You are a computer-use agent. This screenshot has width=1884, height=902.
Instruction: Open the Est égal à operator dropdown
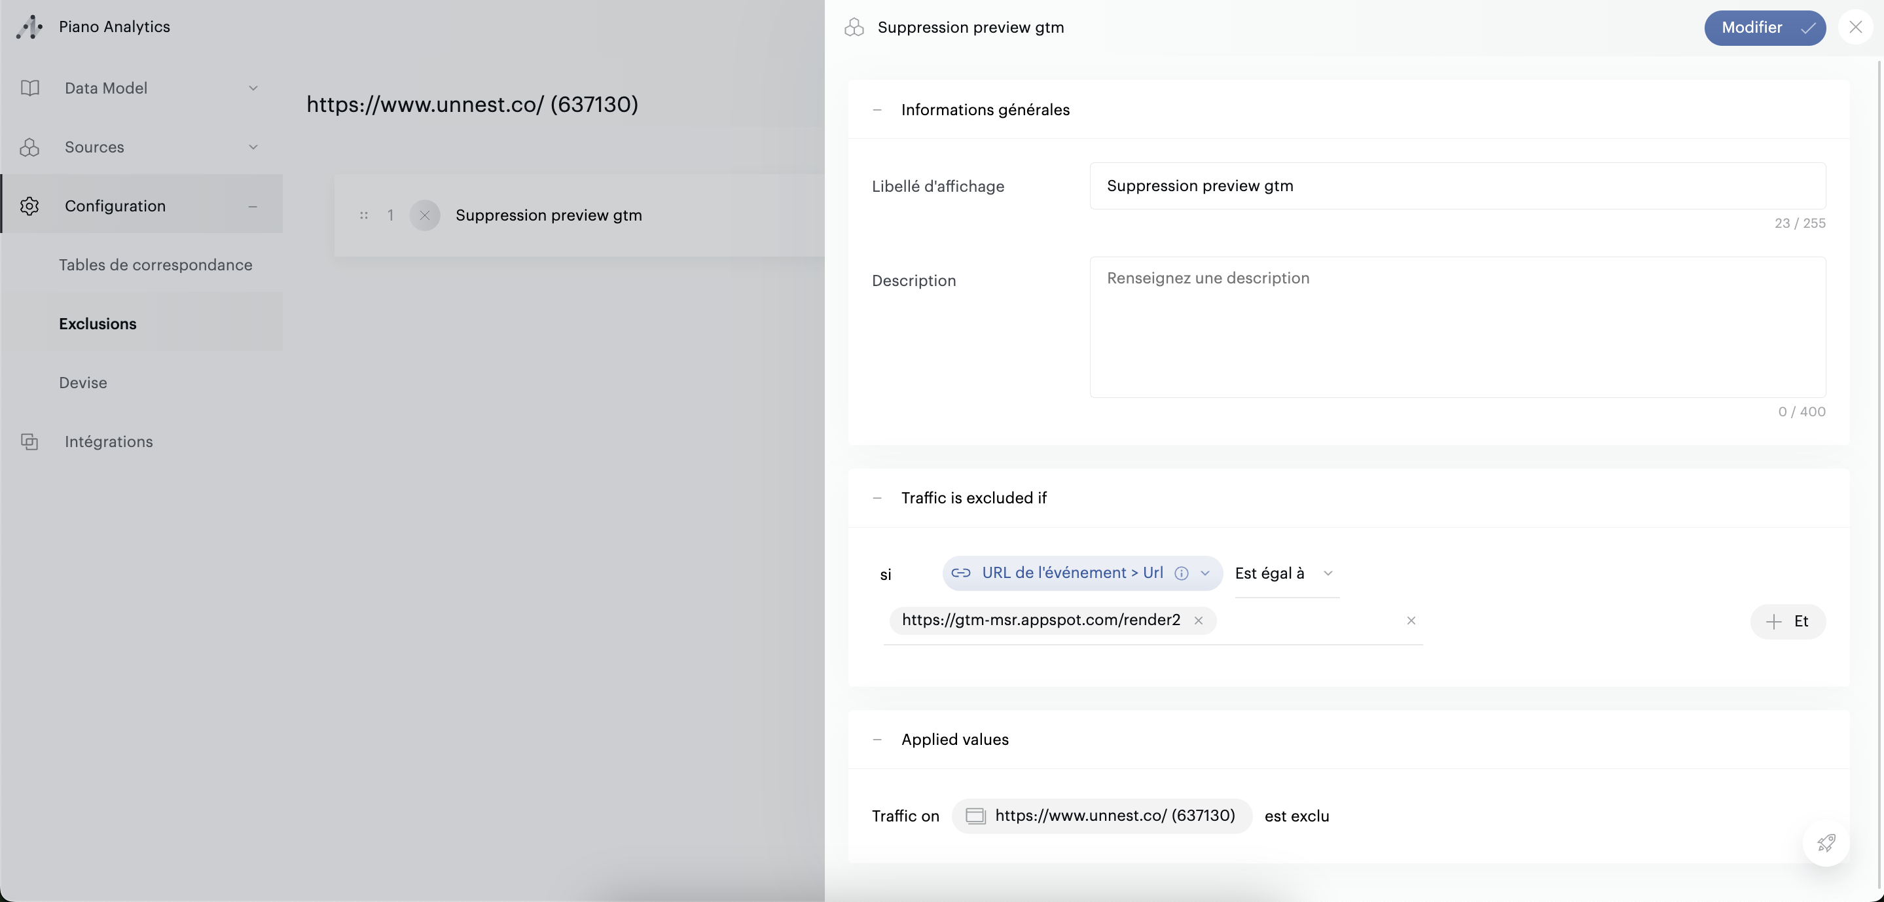1286,573
